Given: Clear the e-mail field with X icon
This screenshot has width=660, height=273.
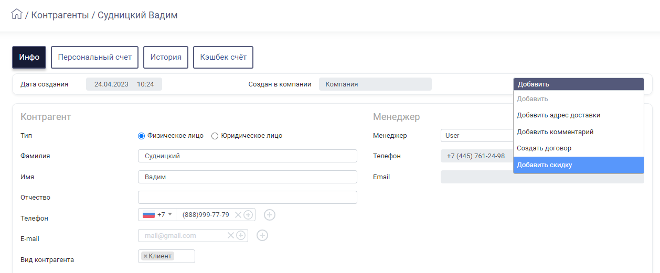Looking at the screenshot, I should pyautogui.click(x=230, y=235).
